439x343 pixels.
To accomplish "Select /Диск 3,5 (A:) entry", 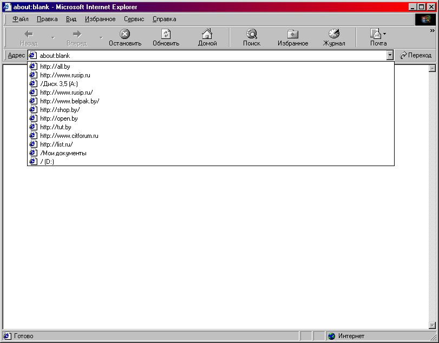I will pos(211,84).
